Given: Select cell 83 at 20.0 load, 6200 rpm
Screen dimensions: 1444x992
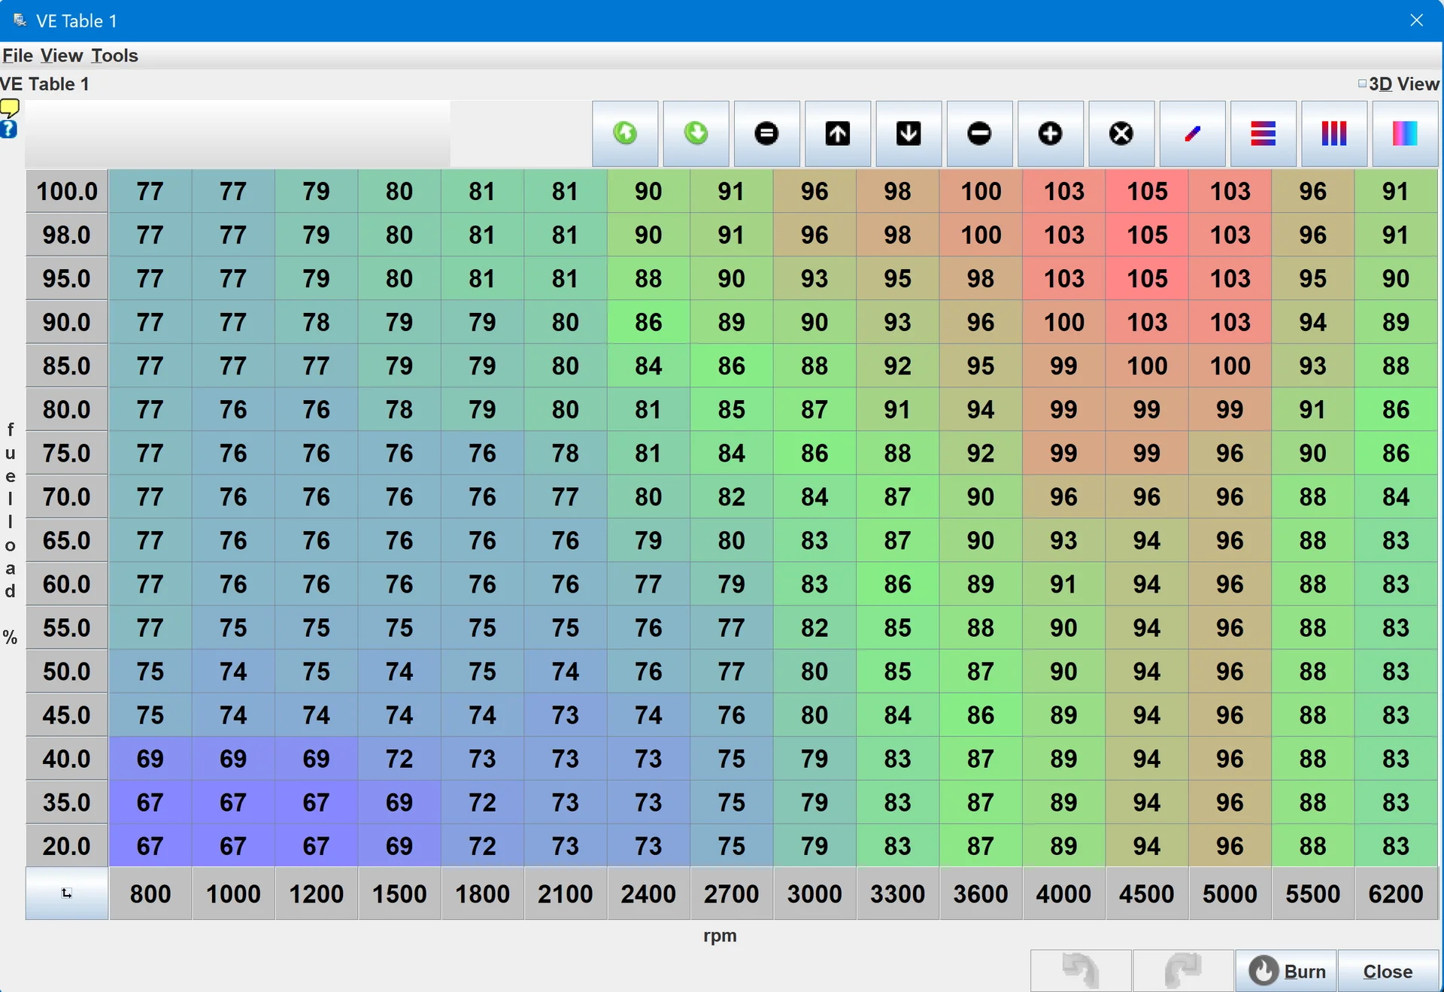Looking at the screenshot, I should click(x=1396, y=845).
